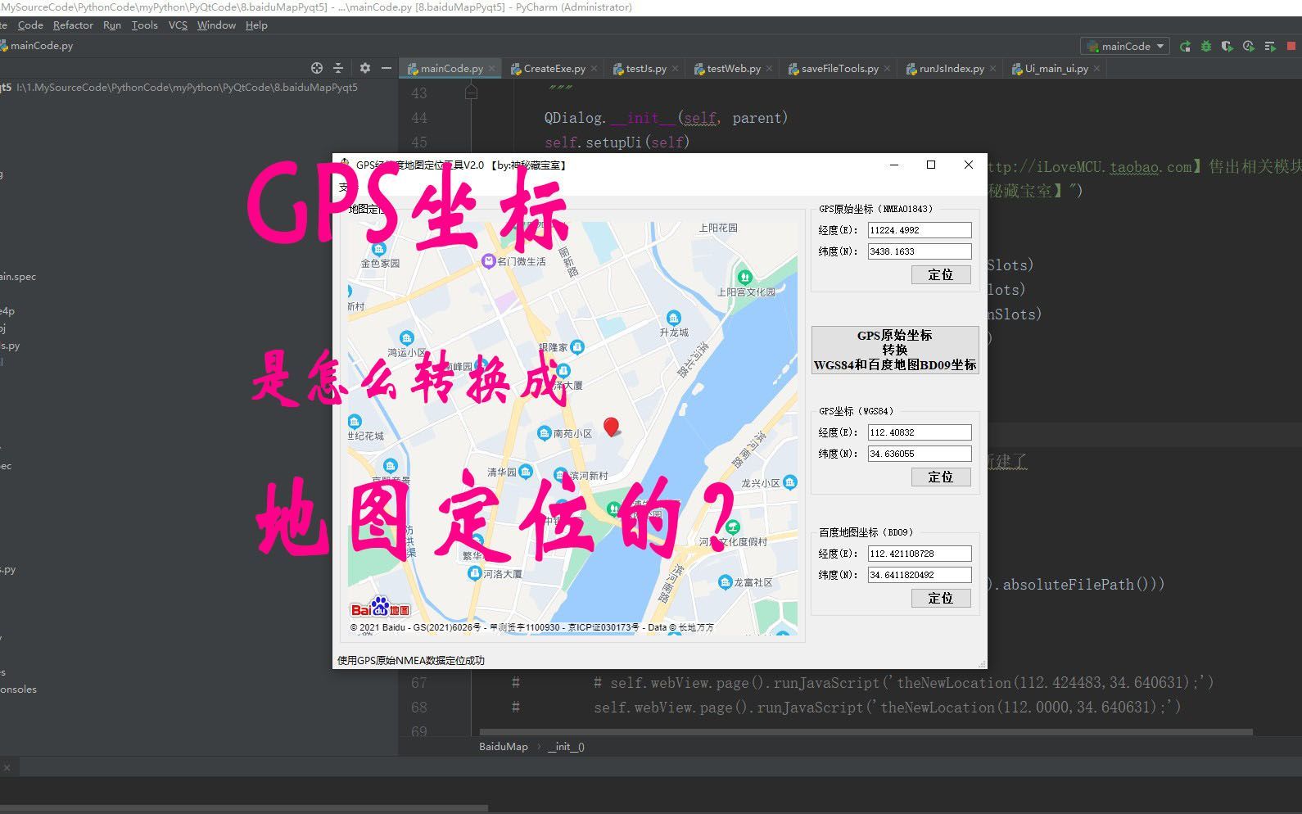
Task: Open the testWeb.py editor tab
Action: [x=733, y=69]
